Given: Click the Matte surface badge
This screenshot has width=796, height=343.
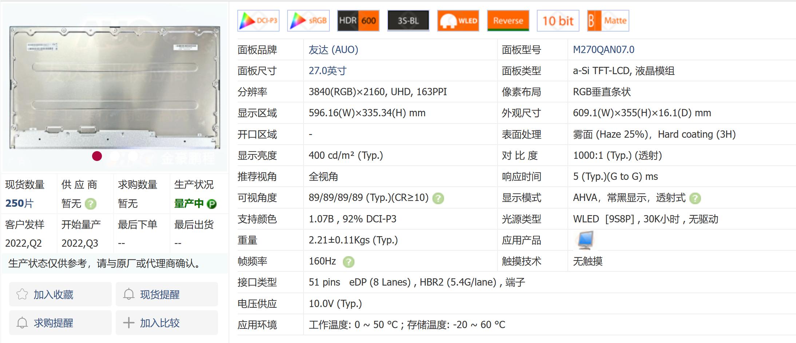Looking at the screenshot, I should [x=607, y=21].
